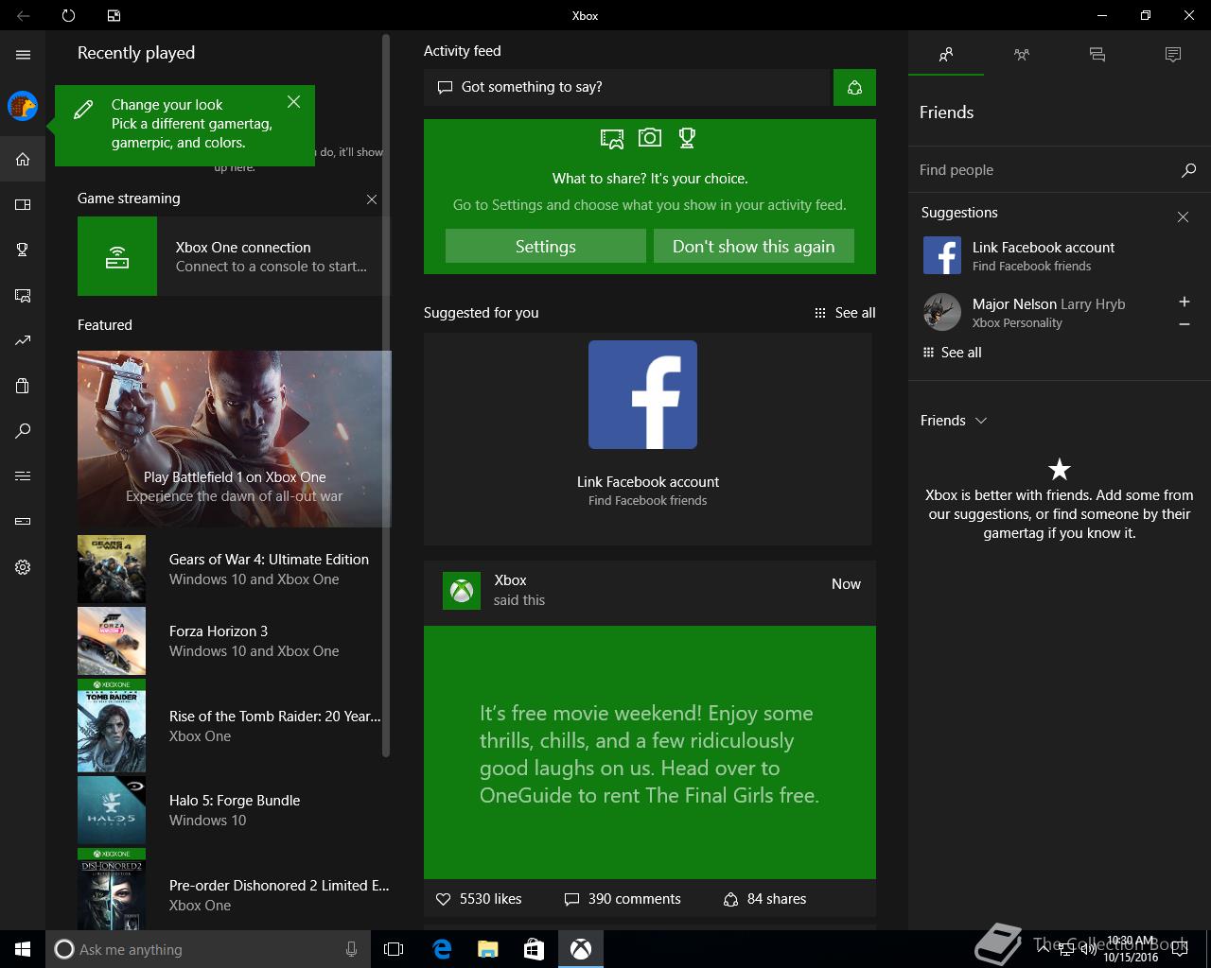The height and width of the screenshot is (968, 1211).
Task: Open File Explorer from taskbar
Action: point(487,949)
